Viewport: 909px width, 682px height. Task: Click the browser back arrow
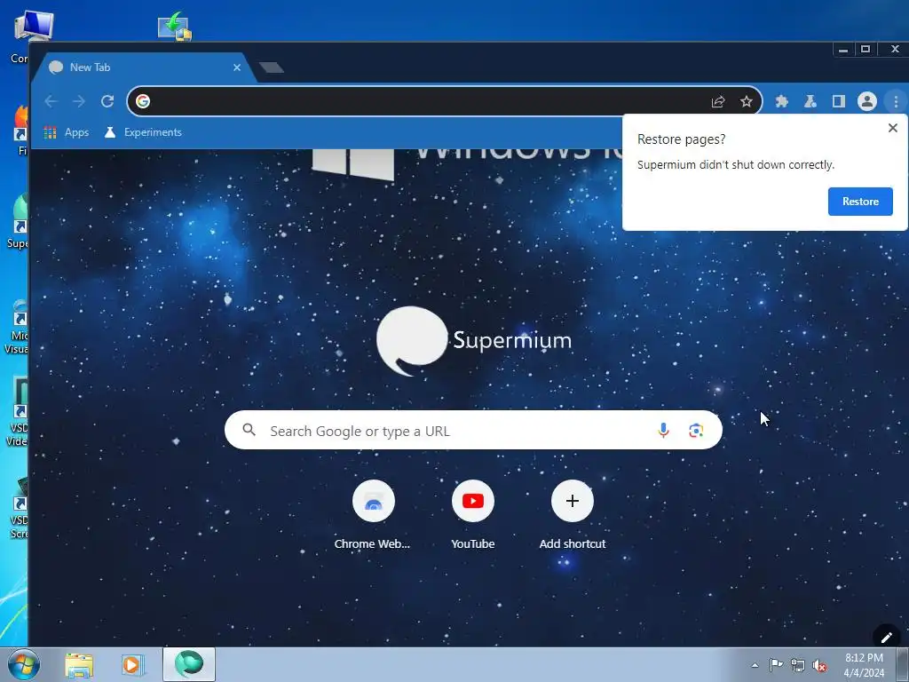coord(51,101)
